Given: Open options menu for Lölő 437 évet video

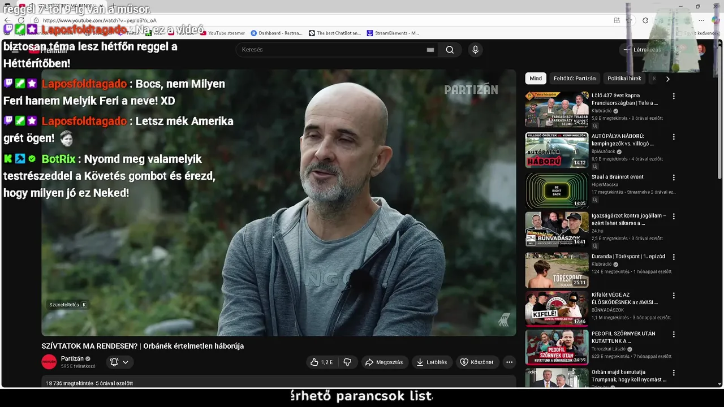Looking at the screenshot, I should (x=674, y=96).
